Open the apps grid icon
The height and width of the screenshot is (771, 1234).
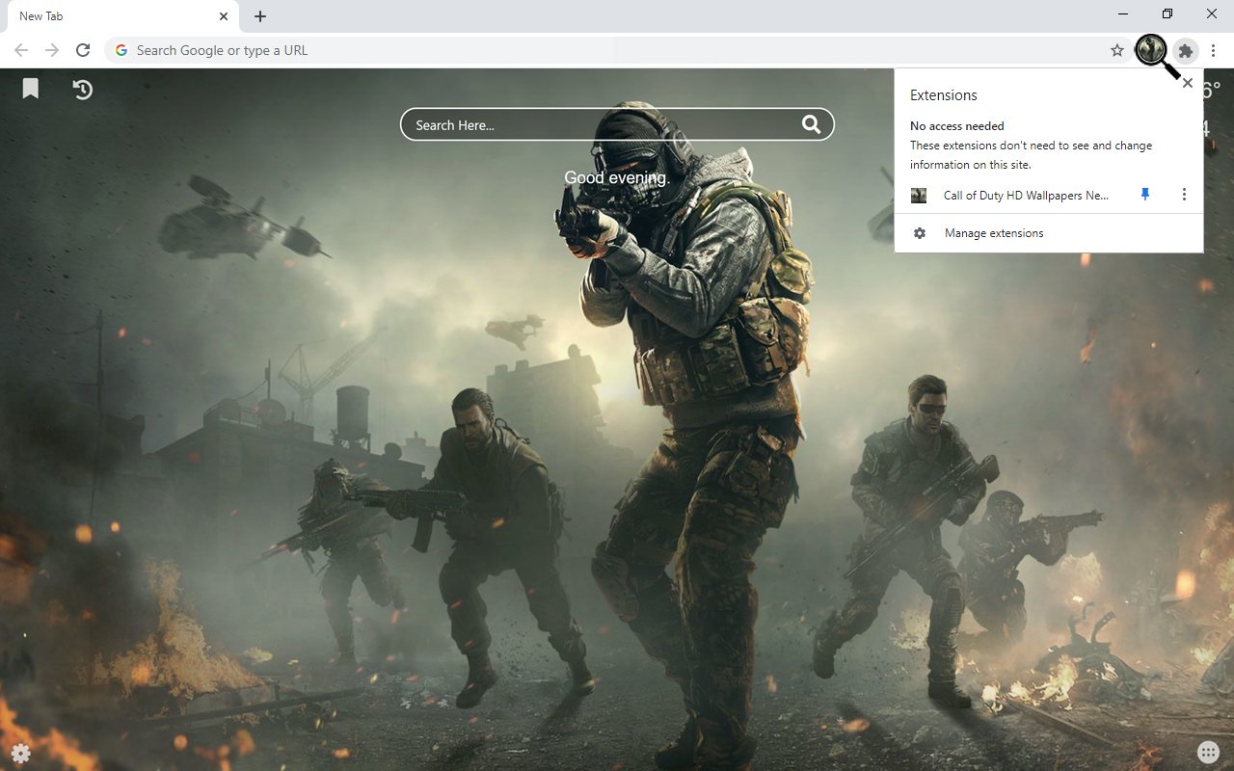[1208, 752]
